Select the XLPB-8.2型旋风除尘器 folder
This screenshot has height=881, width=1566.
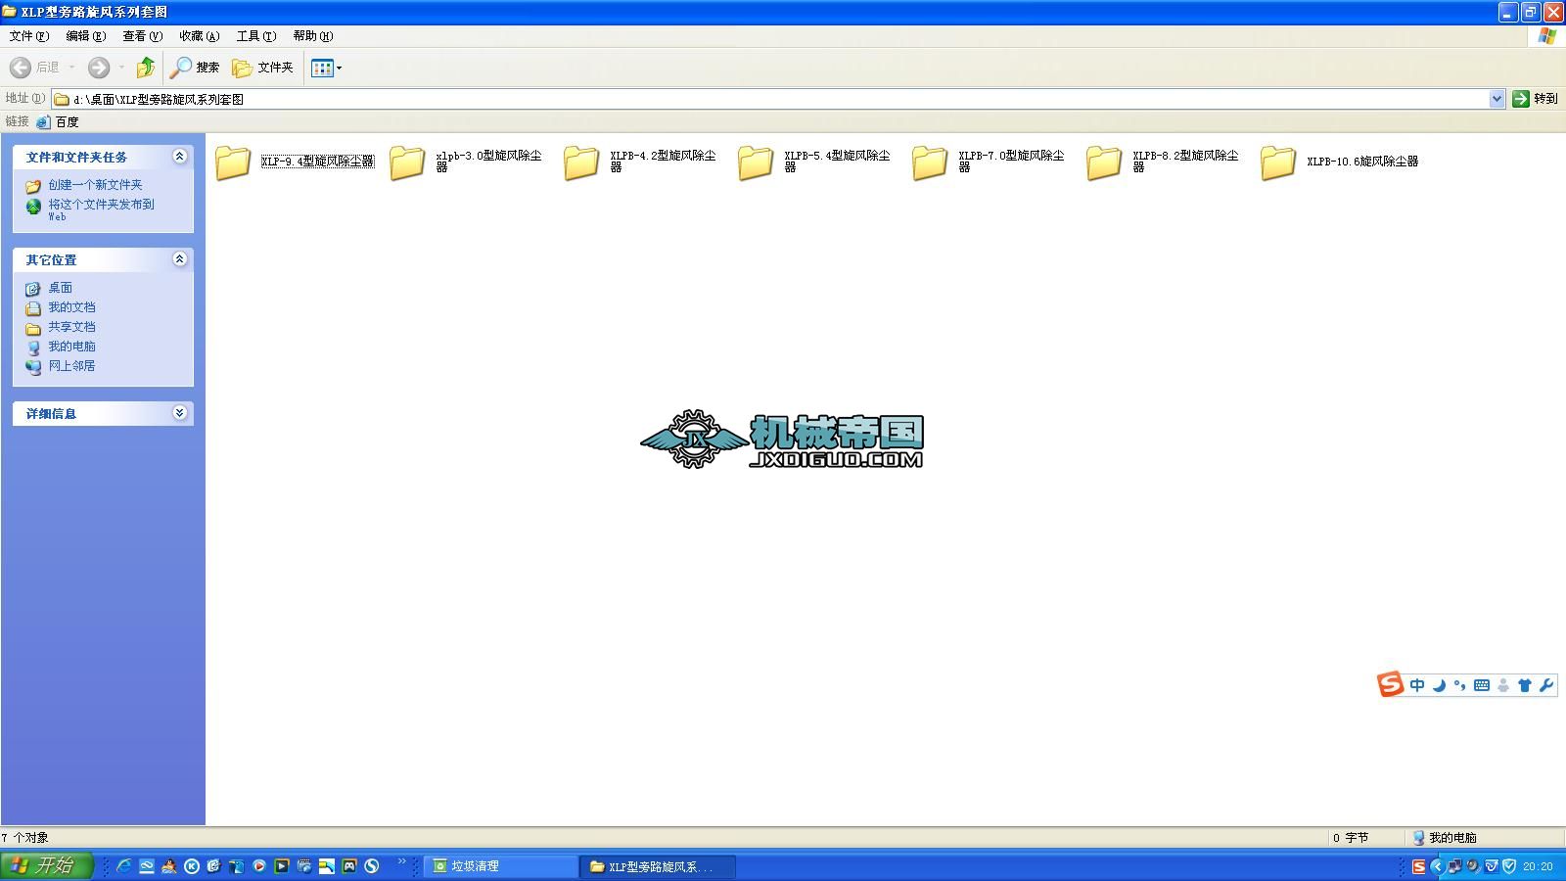click(x=1163, y=162)
